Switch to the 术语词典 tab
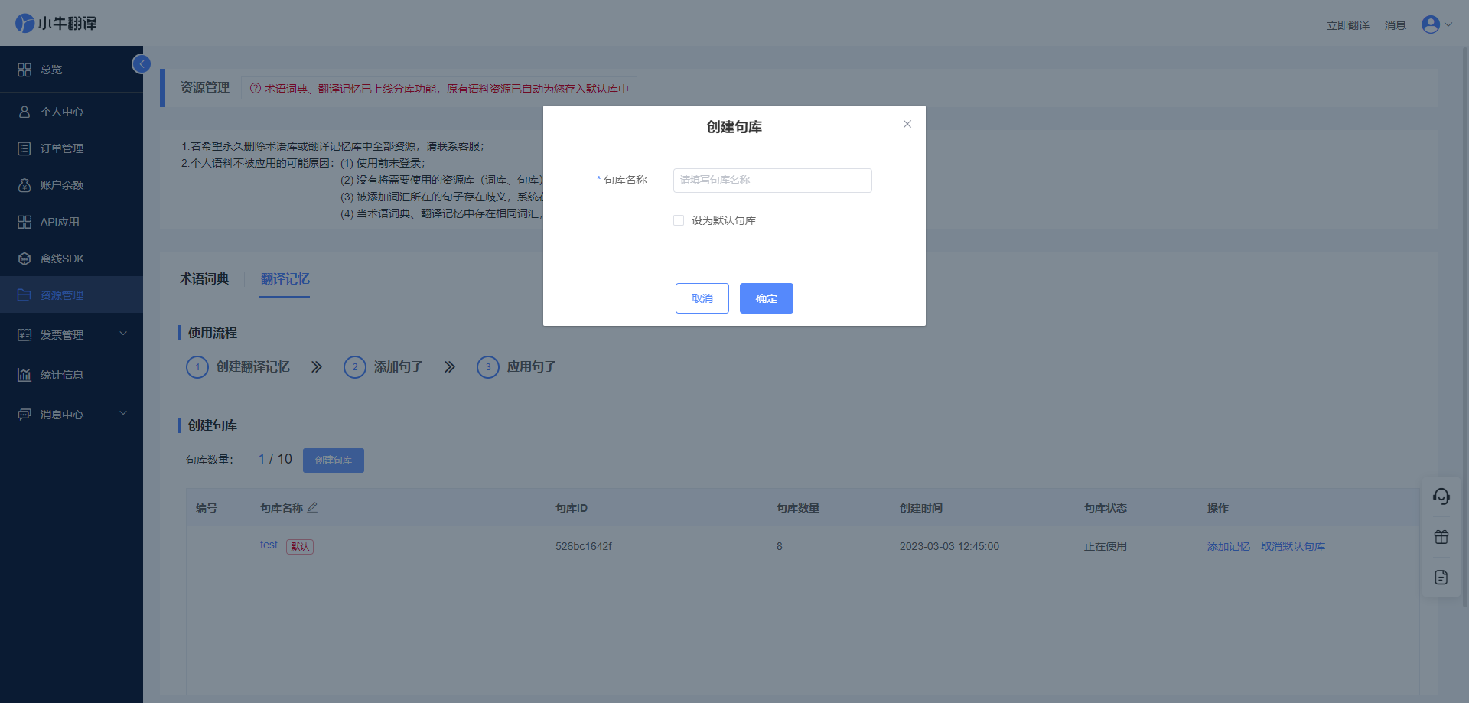 point(204,279)
